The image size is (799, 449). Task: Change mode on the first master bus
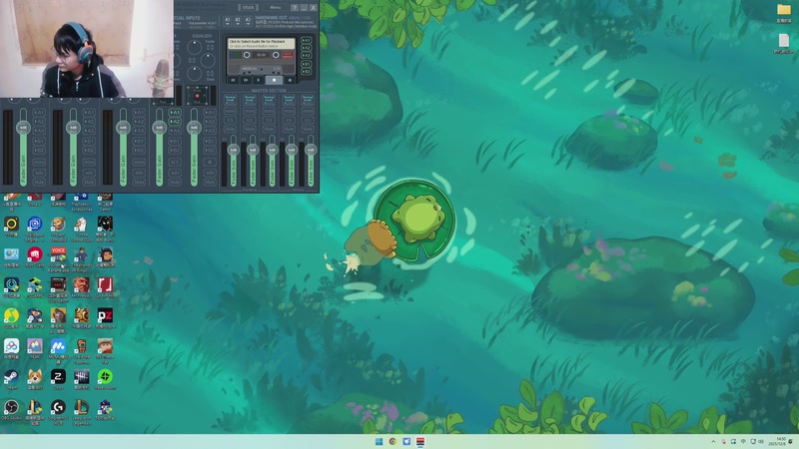coord(230,99)
